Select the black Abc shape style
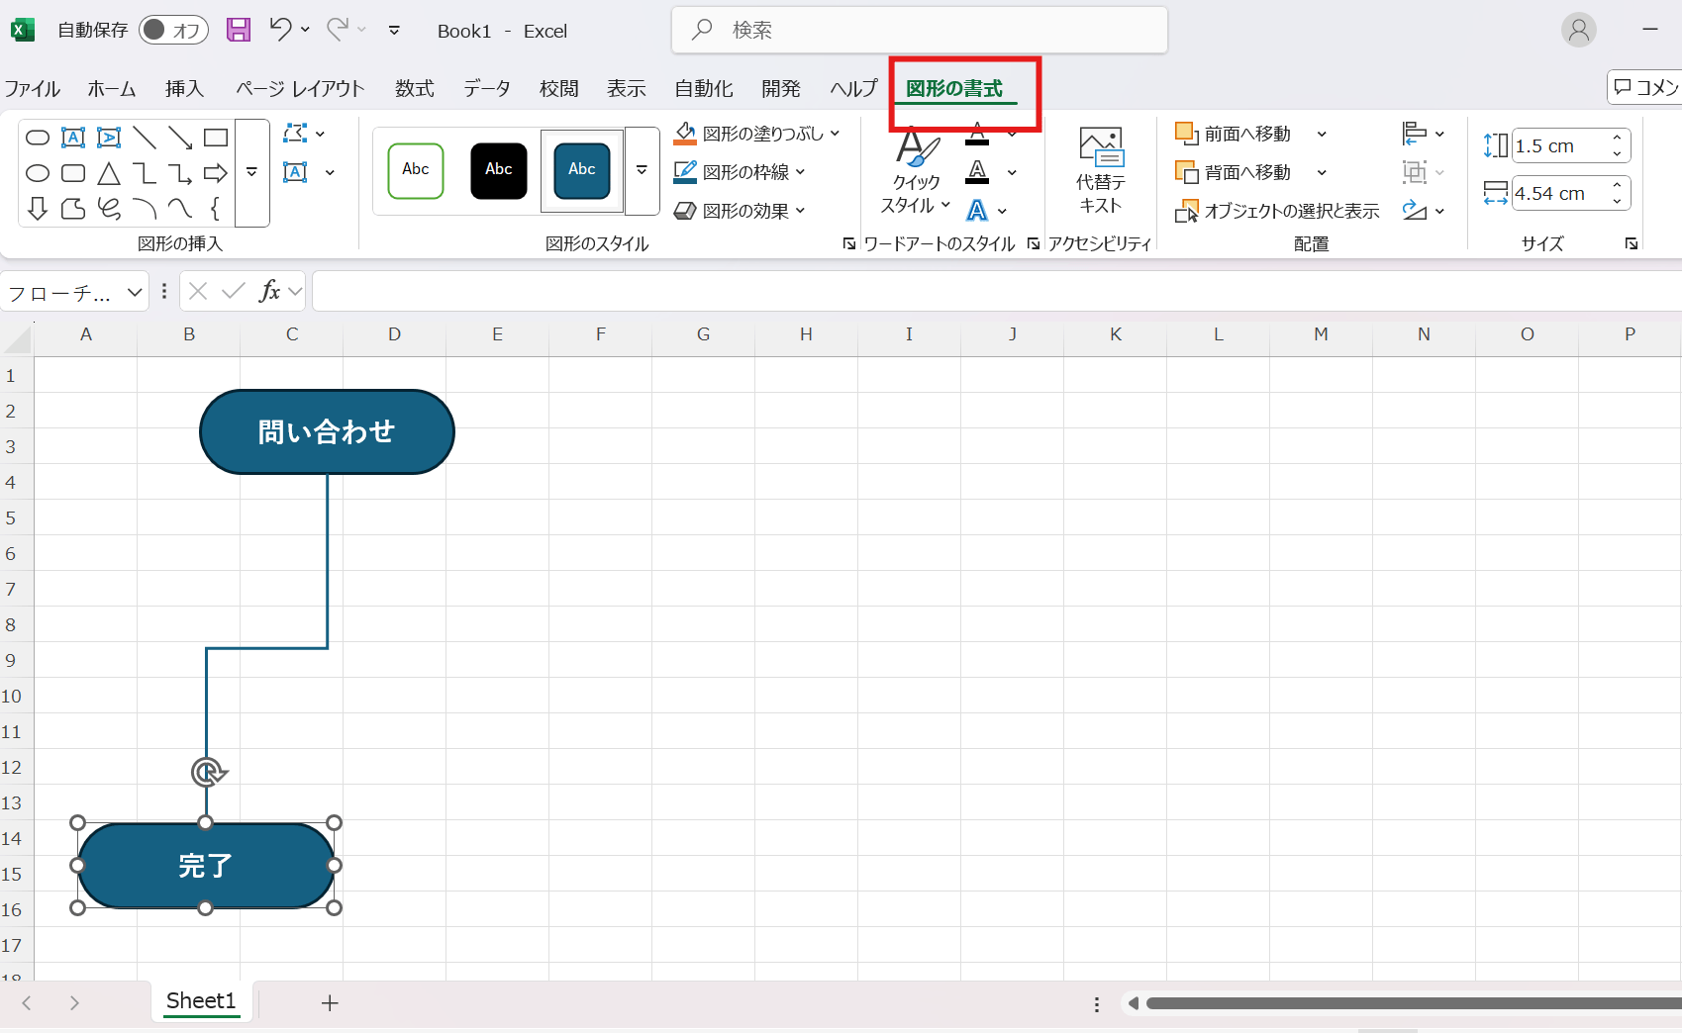The height and width of the screenshot is (1033, 1682). (498, 170)
